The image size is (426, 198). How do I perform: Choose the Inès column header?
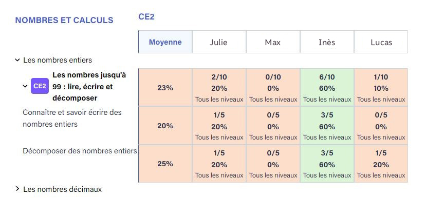coord(327,42)
